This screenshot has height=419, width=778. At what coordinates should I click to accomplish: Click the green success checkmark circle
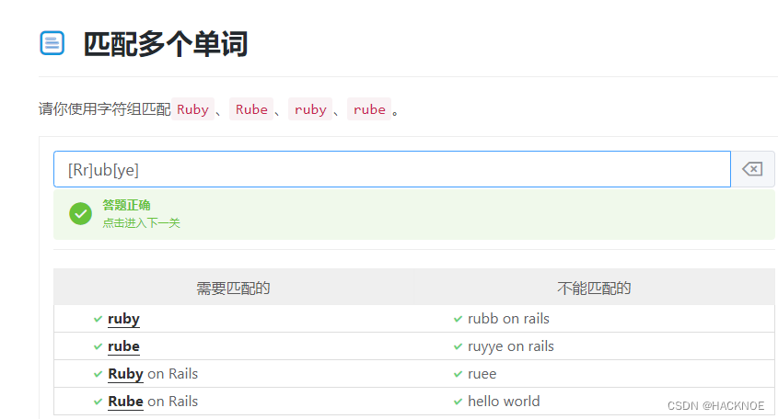pos(80,214)
